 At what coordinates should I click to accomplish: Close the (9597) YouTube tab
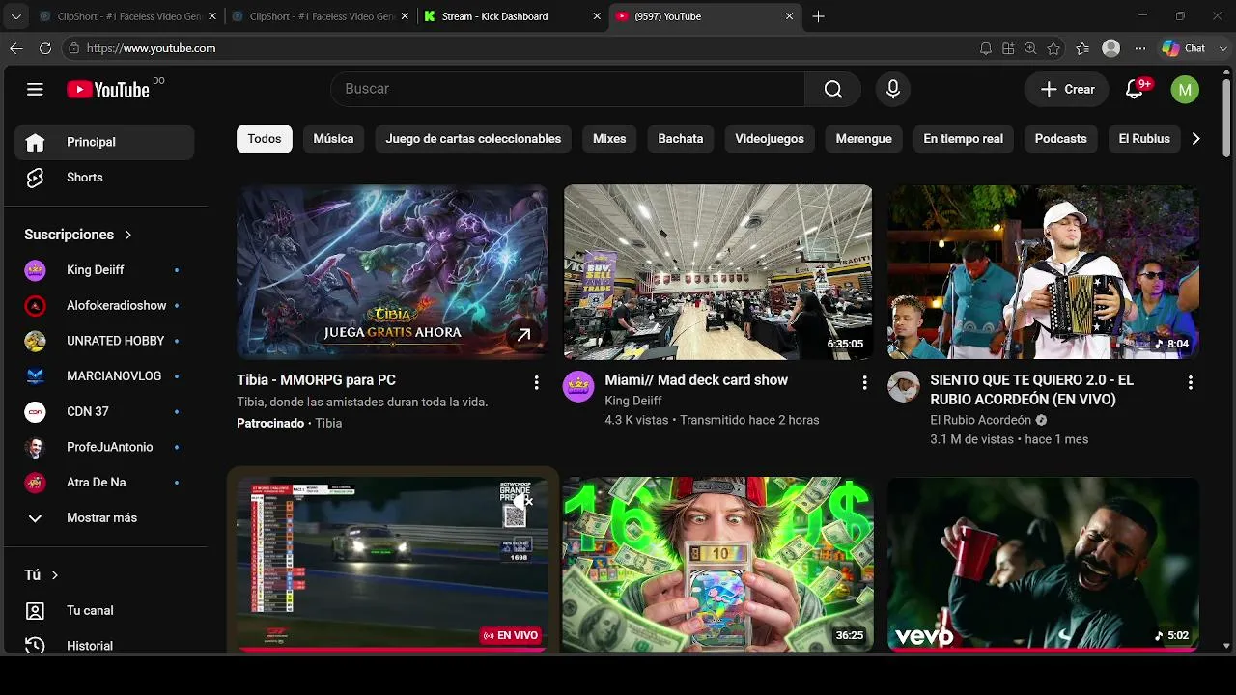[789, 16]
